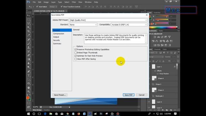Select the Pen tool
Viewport: 206px width, 116px height.
pyautogui.click(x=29, y=72)
